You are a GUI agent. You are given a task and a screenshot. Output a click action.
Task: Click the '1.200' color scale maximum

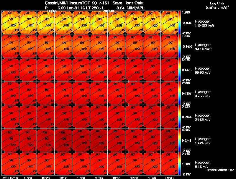pyautogui.click(x=186, y=12)
